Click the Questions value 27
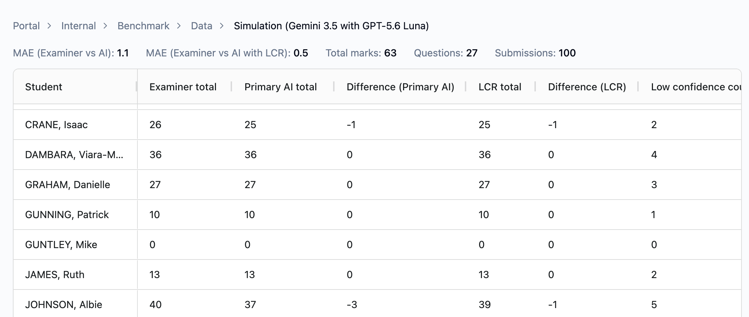 point(472,53)
